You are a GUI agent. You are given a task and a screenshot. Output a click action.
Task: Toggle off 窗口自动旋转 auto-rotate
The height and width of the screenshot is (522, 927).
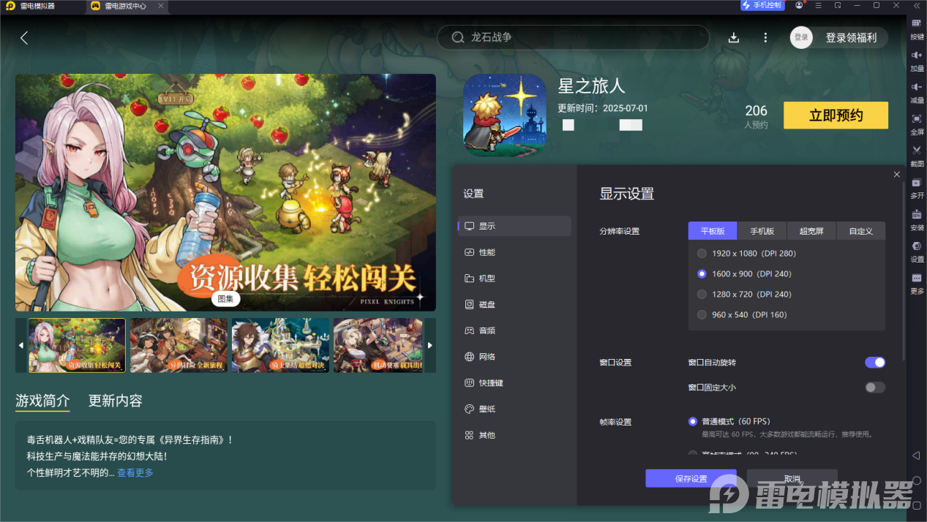[x=874, y=362]
